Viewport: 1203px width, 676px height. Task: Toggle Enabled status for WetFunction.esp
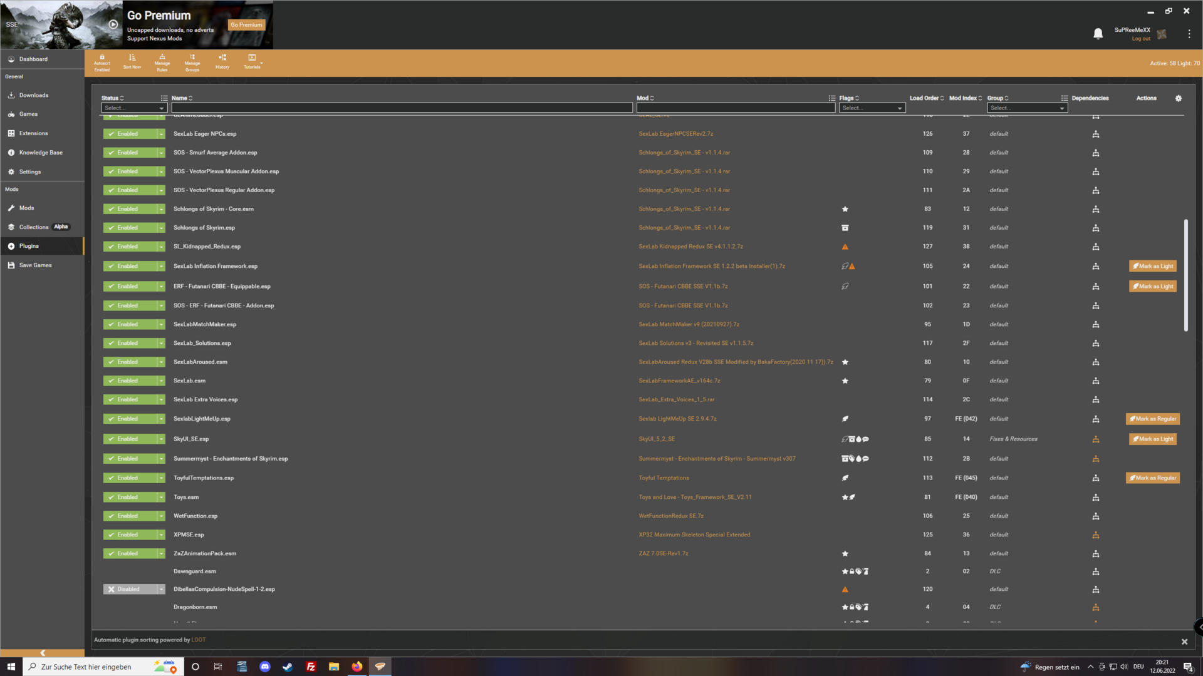click(130, 516)
